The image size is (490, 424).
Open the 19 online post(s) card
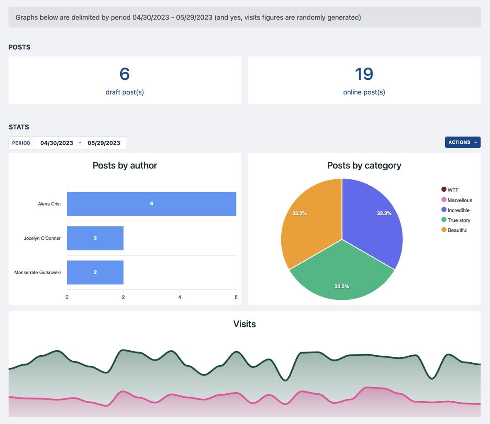364,80
